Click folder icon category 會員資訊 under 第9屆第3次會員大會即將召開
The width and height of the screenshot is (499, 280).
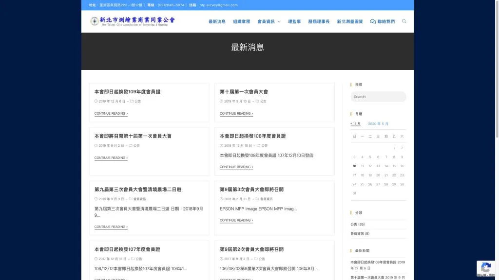tap(257, 199)
